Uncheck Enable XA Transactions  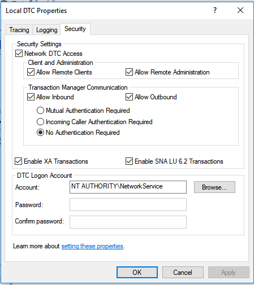[18, 161]
